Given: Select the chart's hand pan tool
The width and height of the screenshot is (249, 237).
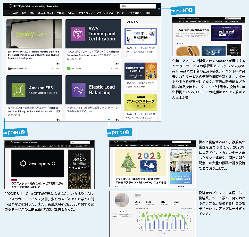Looking at the screenshot, I should (x=187, y=209).
